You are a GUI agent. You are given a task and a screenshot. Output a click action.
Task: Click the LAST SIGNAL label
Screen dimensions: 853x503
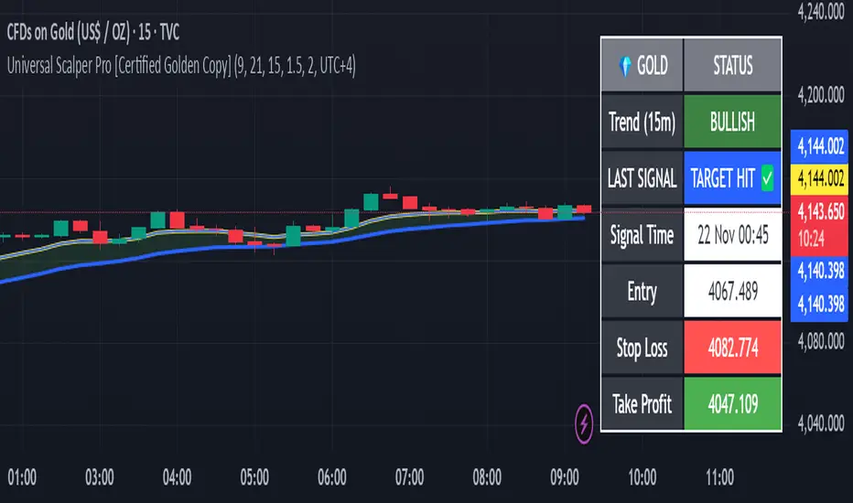click(x=642, y=178)
